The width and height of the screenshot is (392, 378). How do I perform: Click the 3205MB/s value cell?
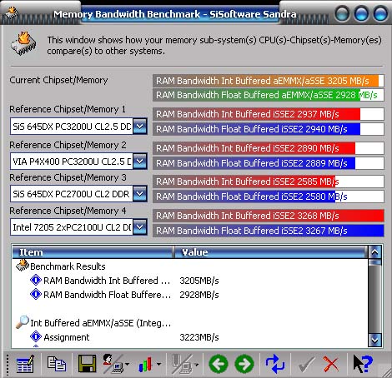(199, 281)
